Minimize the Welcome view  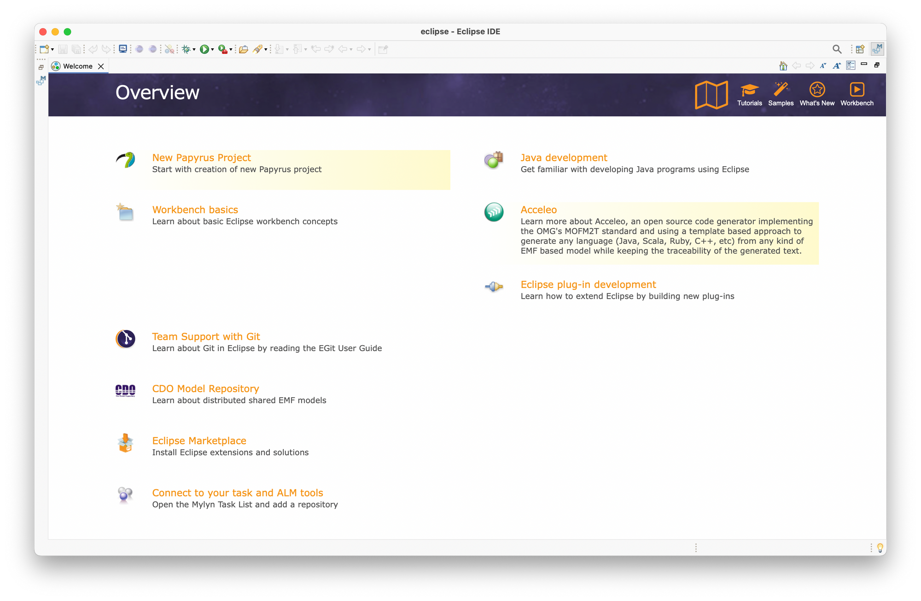[x=864, y=64]
